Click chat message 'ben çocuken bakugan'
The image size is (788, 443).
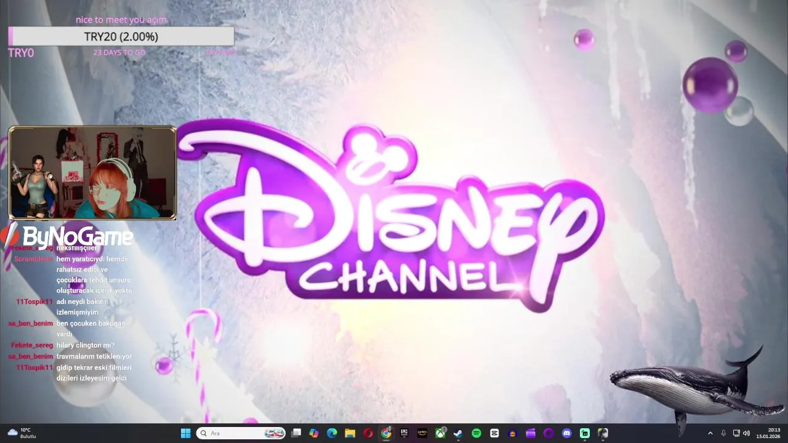pyautogui.click(x=90, y=323)
